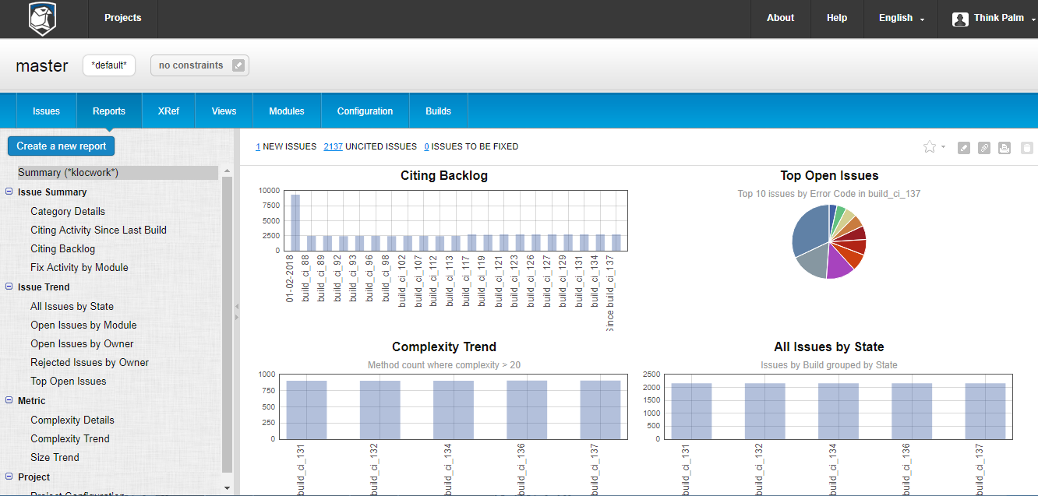
Task: Open the English language dropdown
Action: [901, 19]
